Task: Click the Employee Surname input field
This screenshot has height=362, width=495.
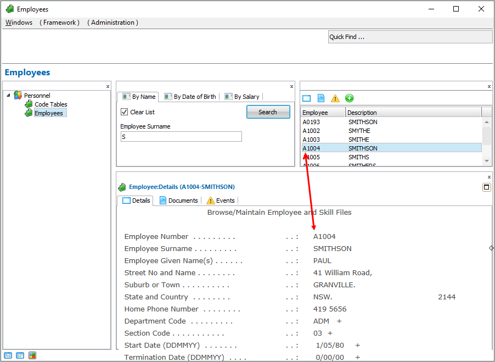Action: pyautogui.click(x=181, y=137)
